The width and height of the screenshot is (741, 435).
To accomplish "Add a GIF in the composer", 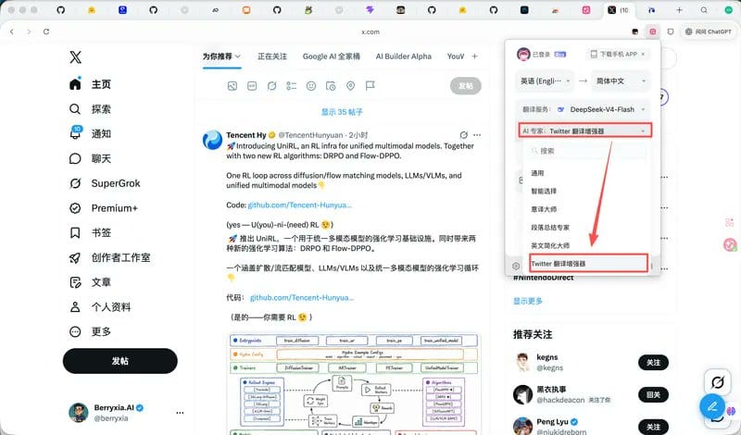I will (252, 86).
